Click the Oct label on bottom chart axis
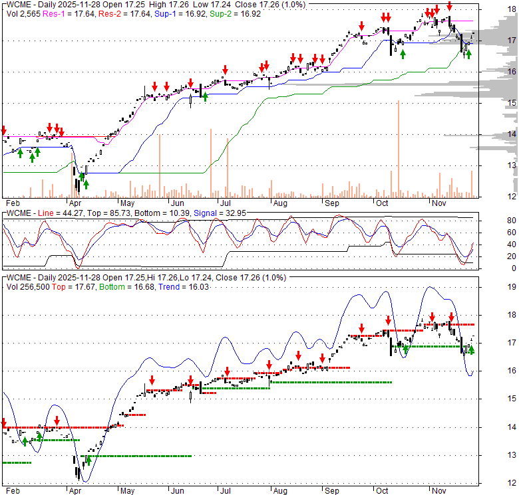The height and width of the screenshot is (495, 519). pyautogui.click(x=382, y=491)
